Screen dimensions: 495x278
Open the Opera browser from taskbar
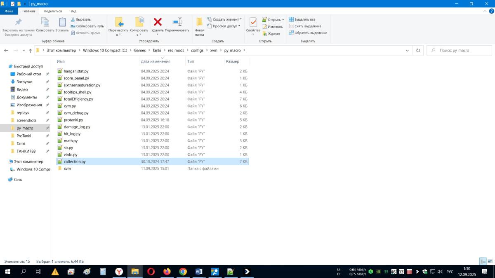tap(151, 271)
